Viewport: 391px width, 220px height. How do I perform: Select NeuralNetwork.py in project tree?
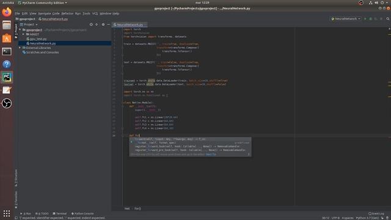[65, 43]
